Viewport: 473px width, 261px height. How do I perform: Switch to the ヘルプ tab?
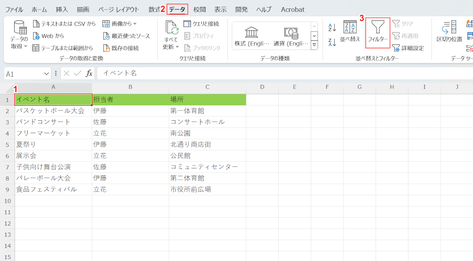point(264,9)
